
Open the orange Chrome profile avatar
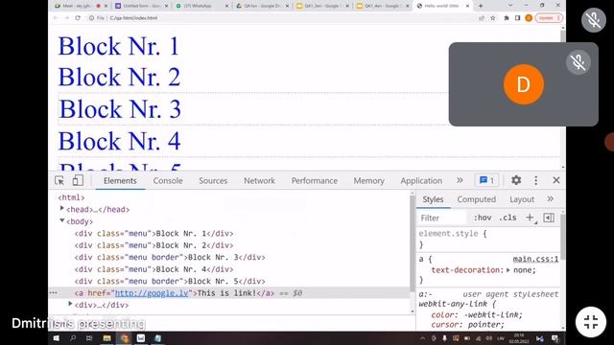pyautogui.click(x=529, y=18)
